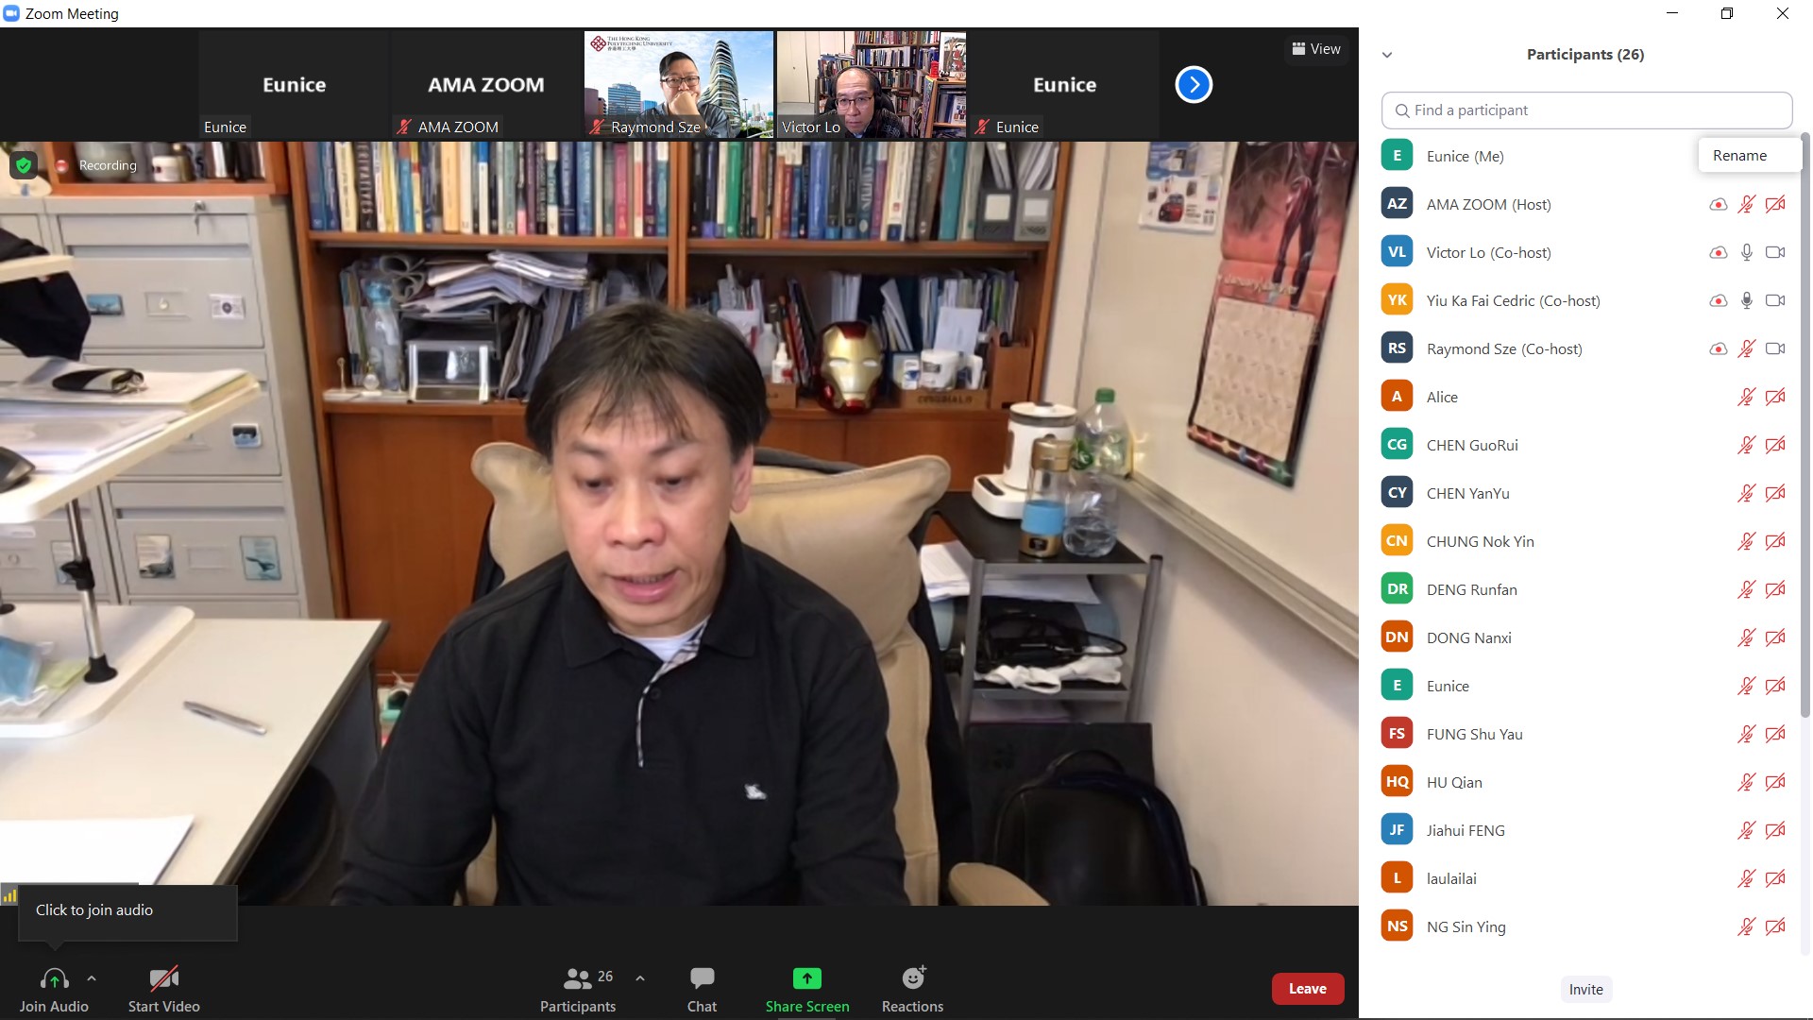Screen dimensions: 1813x1020
Task: Click the blue next-page gallery arrow
Action: click(1194, 85)
